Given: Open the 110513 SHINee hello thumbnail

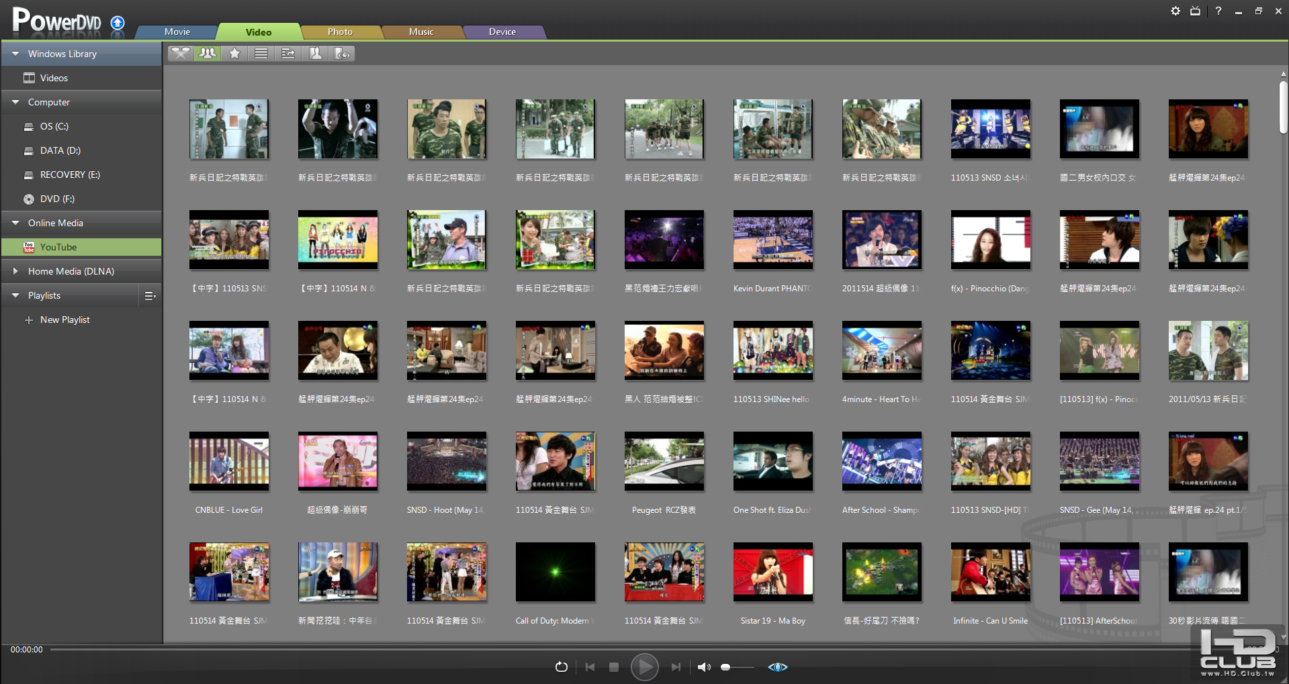Looking at the screenshot, I should click(772, 350).
